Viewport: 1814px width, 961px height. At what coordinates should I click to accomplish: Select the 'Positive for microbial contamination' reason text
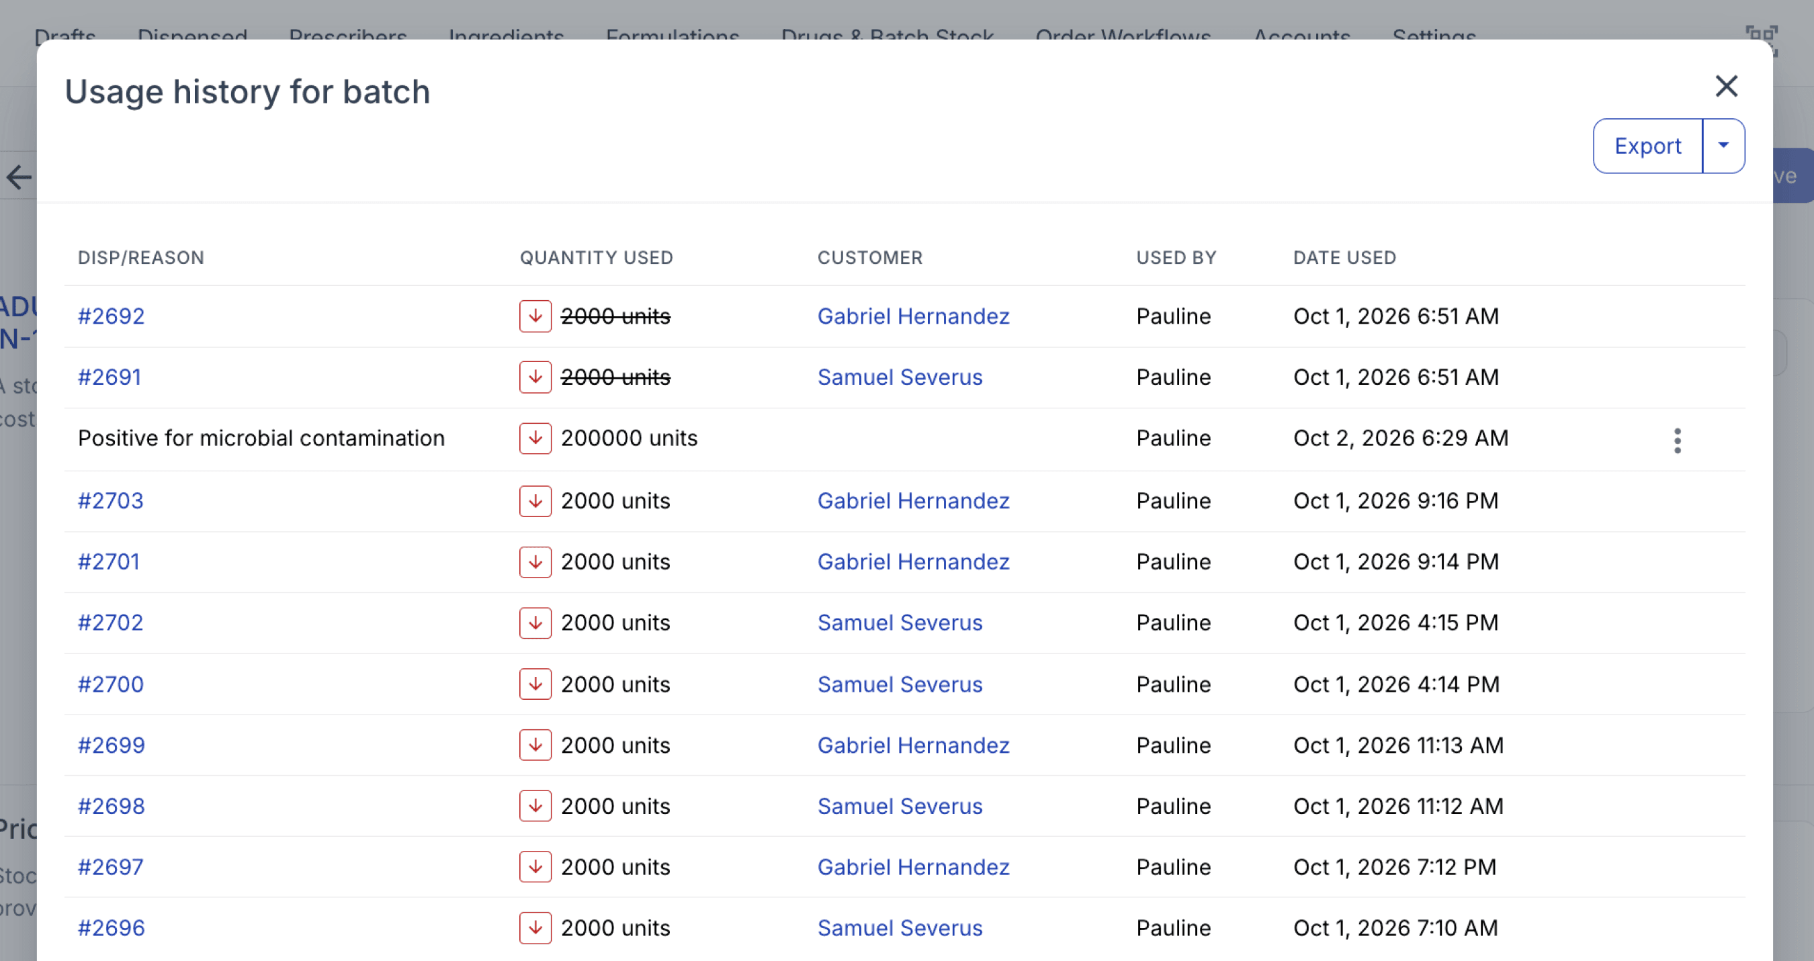(x=261, y=438)
